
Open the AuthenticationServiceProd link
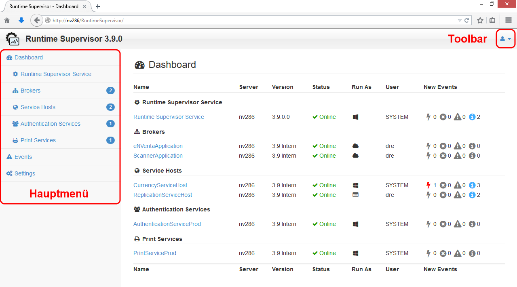click(167, 224)
